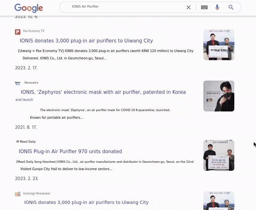This screenshot has height=210, width=256.
Task: Click the magnifying glass search icon
Action: [231, 7]
